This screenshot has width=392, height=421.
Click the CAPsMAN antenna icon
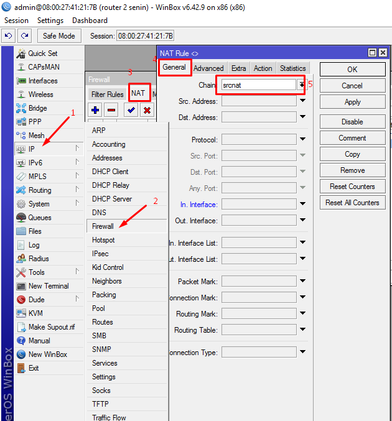21,67
